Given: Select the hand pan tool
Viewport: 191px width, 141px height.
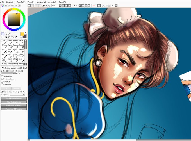Looking at the screenshot, I should click(12, 37).
